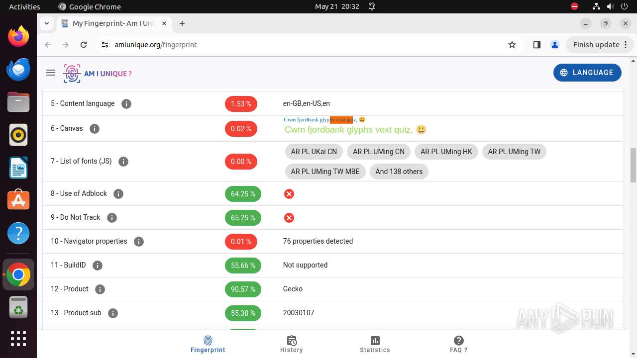Viewport: 637px width, 358px height.
Task: Select the AR PL UMing TW font chip
Action: coord(514,152)
